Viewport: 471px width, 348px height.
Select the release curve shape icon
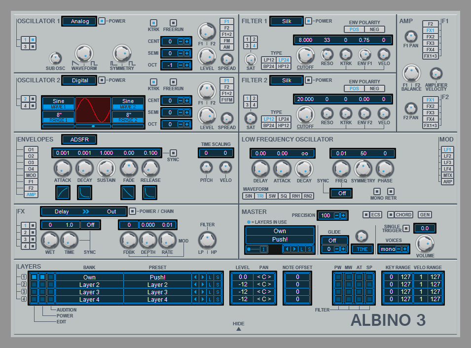149,192
